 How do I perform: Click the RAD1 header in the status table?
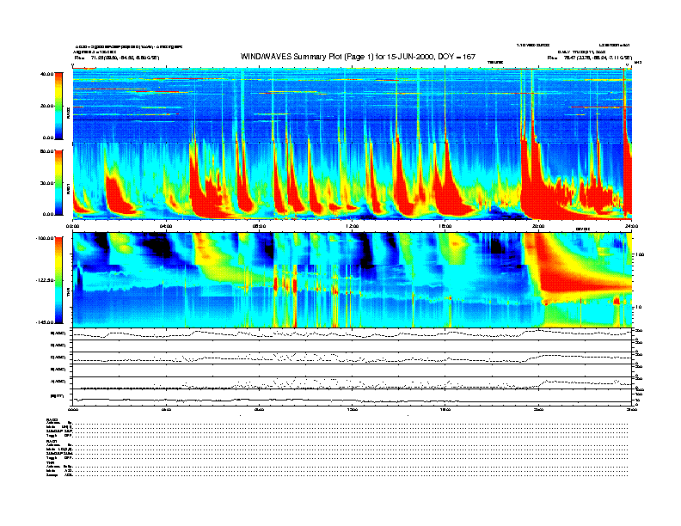coord(52,441)
